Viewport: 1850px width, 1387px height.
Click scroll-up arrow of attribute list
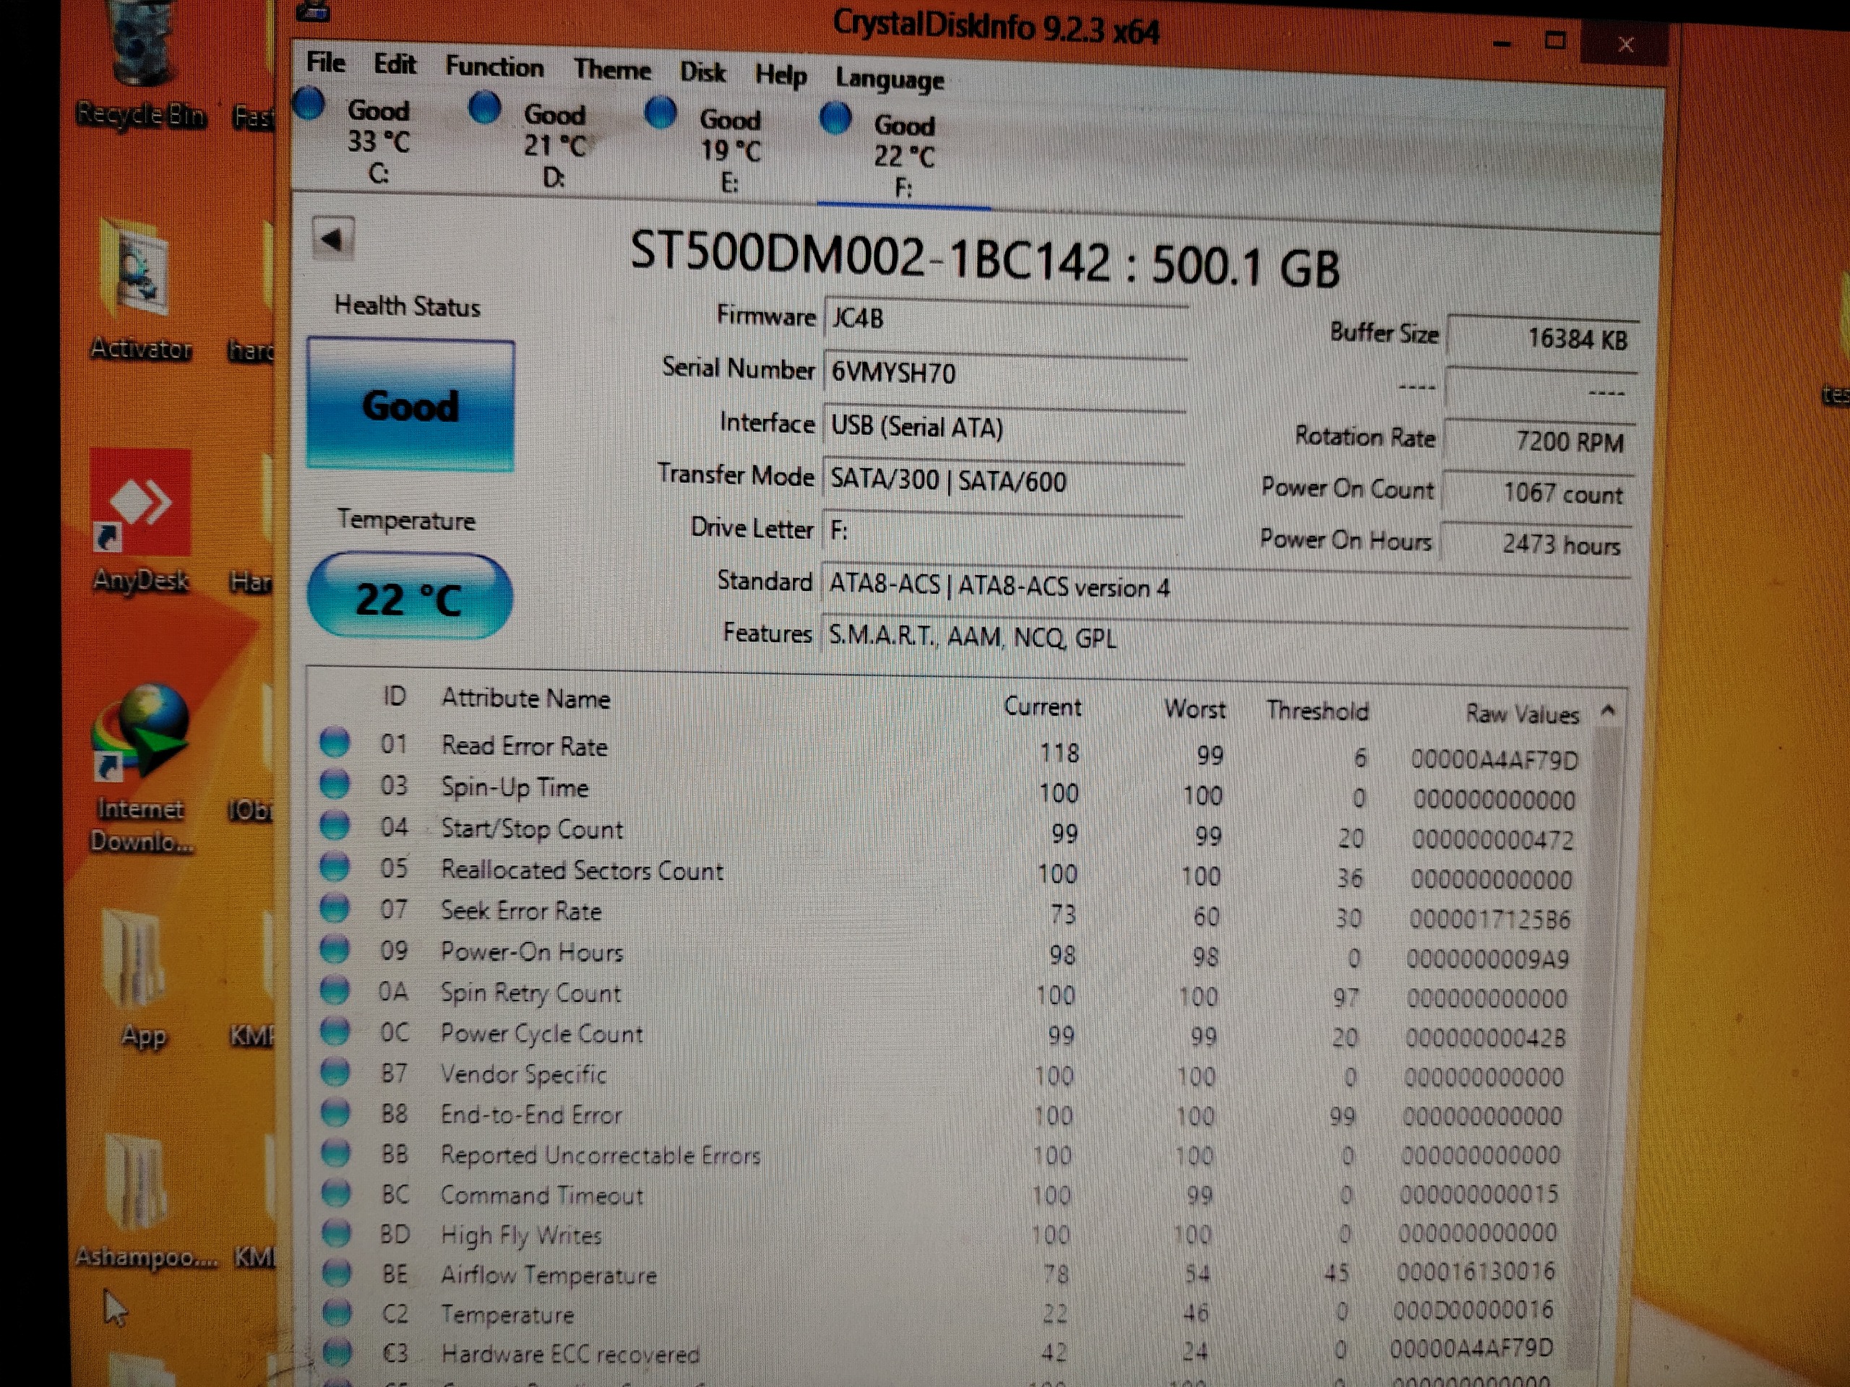pyautogui.click(x=1607, y=712)
